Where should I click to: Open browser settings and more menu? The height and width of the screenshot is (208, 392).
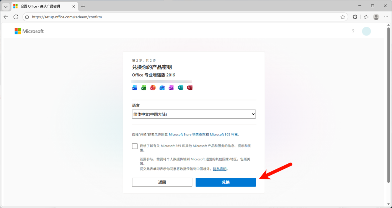coord(386,17)
